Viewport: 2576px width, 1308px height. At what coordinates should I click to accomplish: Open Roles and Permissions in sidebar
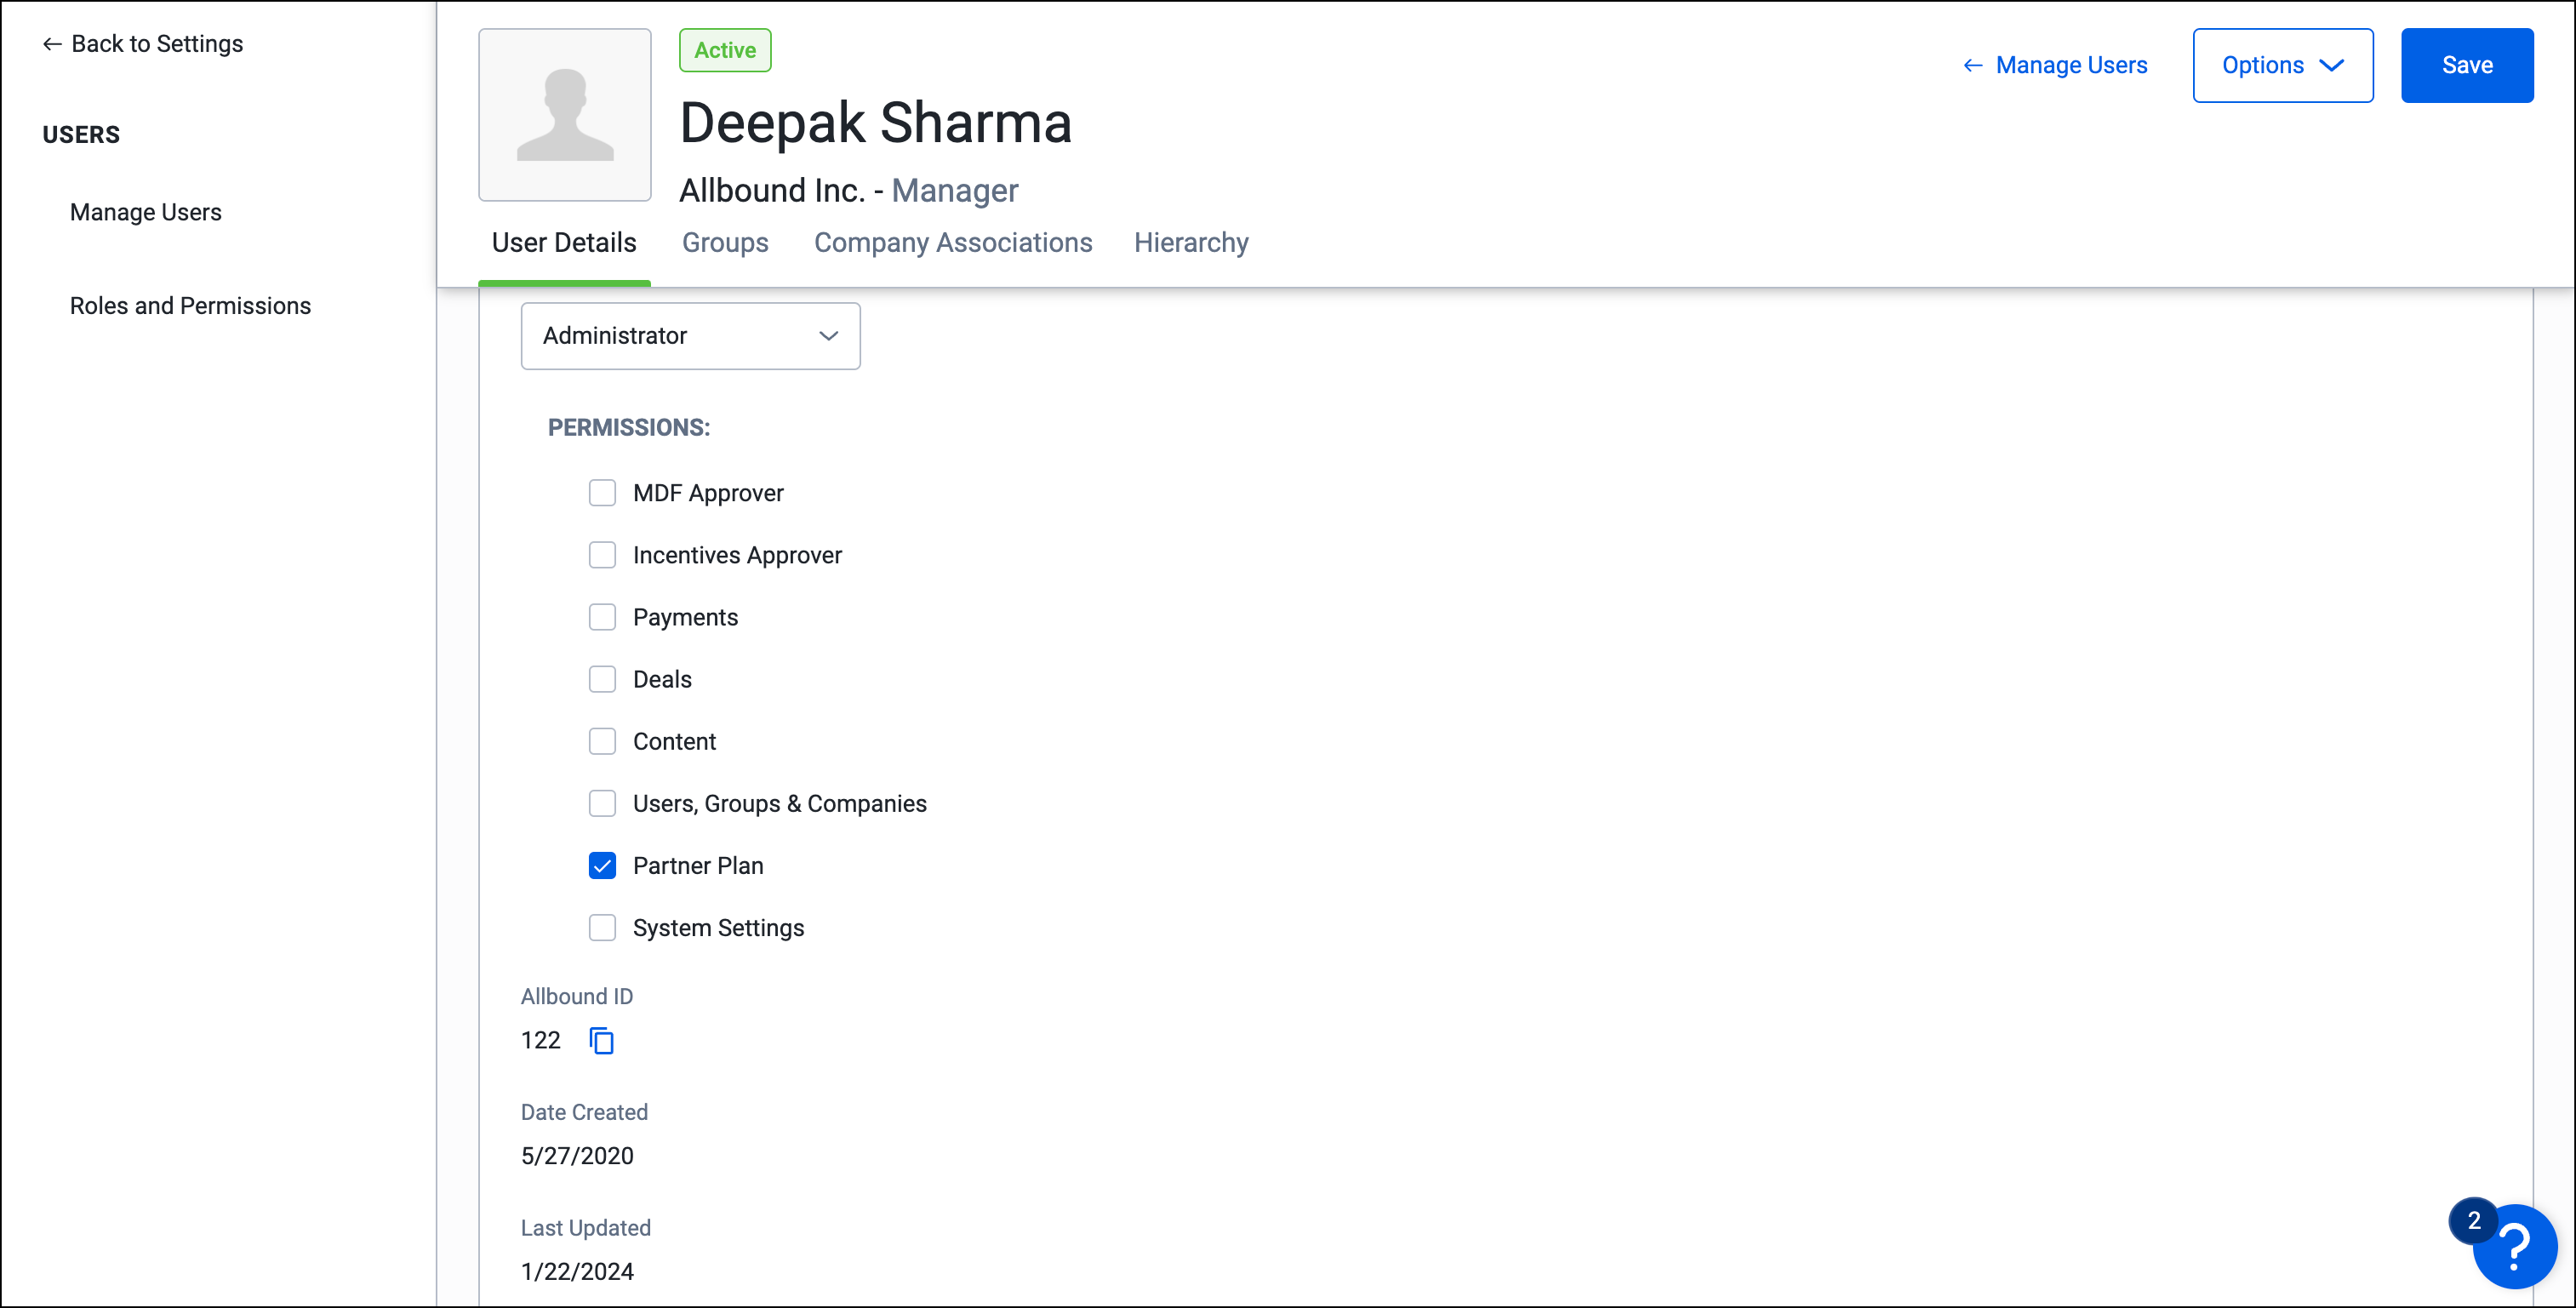(190, 306)
